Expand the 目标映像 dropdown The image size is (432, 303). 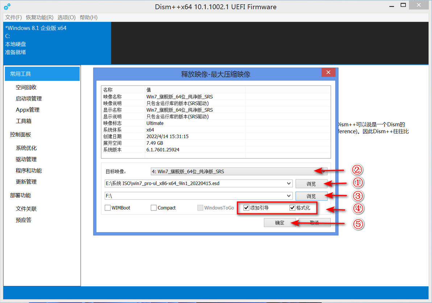pyautogui.click(x=239, y=171)
